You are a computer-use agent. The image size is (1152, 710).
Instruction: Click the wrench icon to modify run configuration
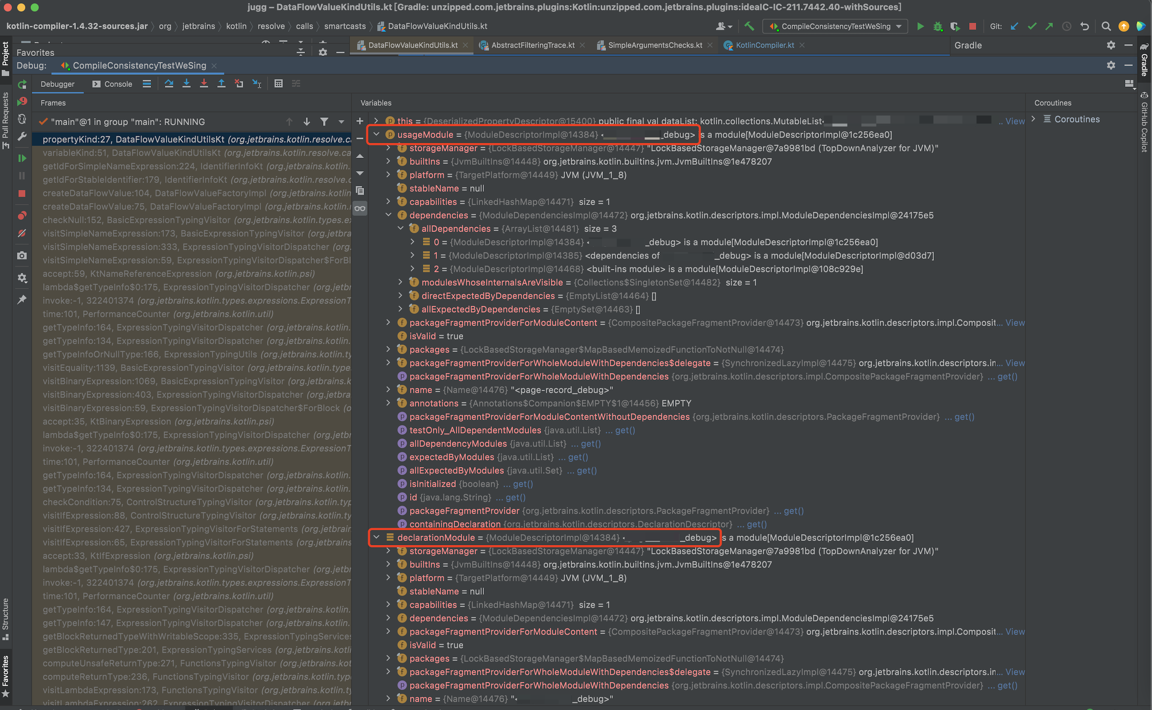tap(22, 137)
